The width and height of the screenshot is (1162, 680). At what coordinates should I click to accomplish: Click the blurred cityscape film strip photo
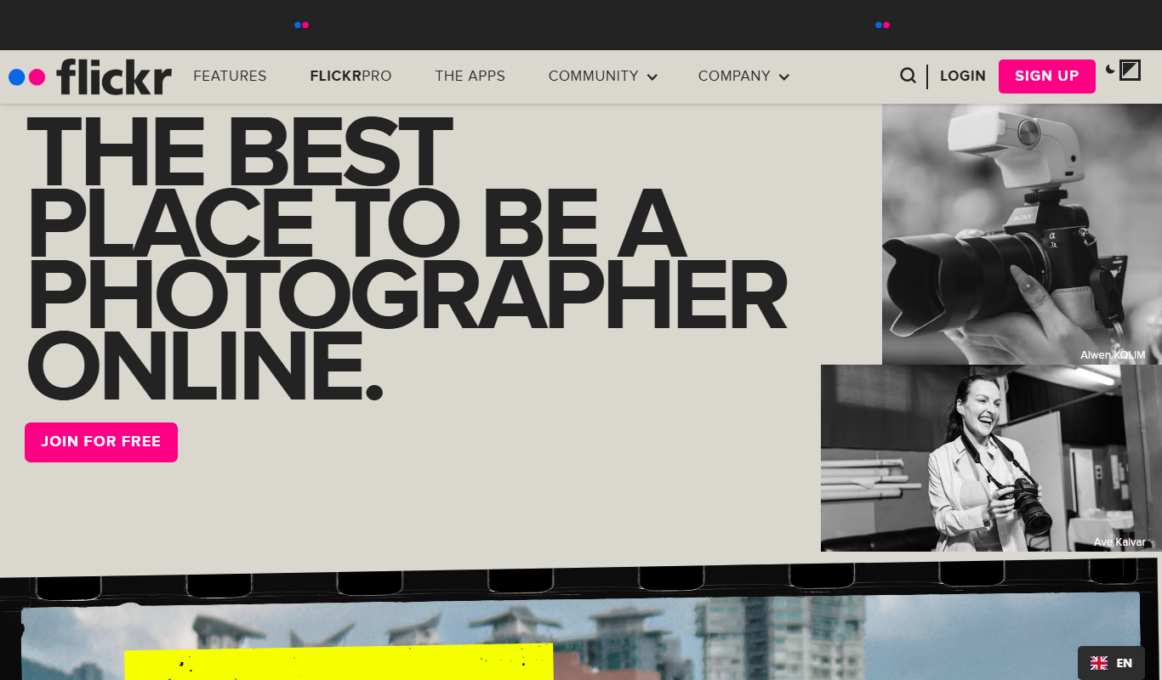[x=580, y=637]
